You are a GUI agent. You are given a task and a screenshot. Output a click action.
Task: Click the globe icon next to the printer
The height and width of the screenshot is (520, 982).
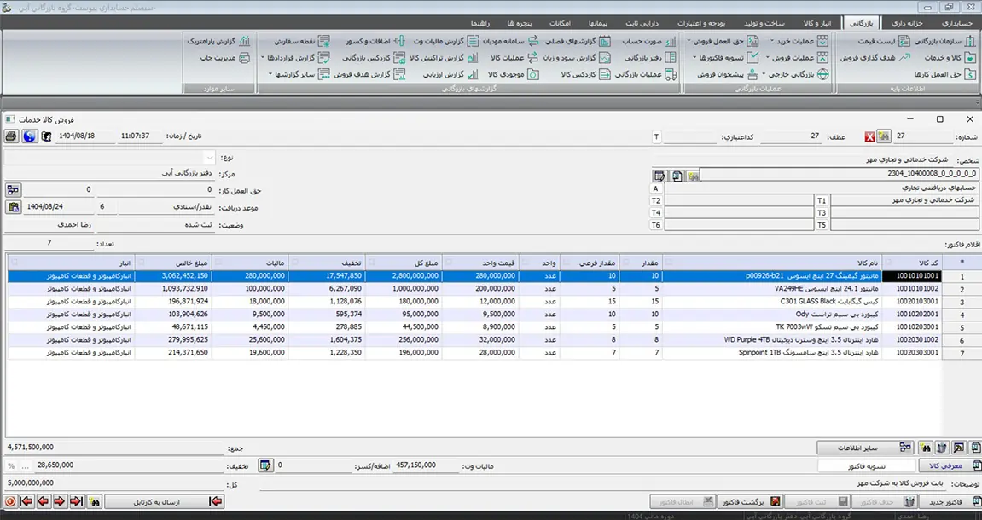click(x=30, y=136)
